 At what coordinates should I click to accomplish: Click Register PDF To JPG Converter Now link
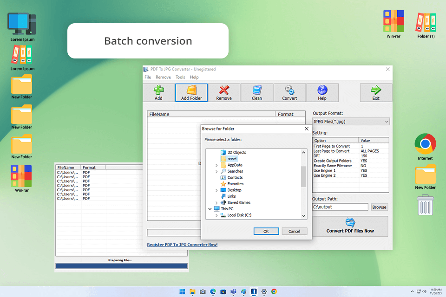click(182, 245)
